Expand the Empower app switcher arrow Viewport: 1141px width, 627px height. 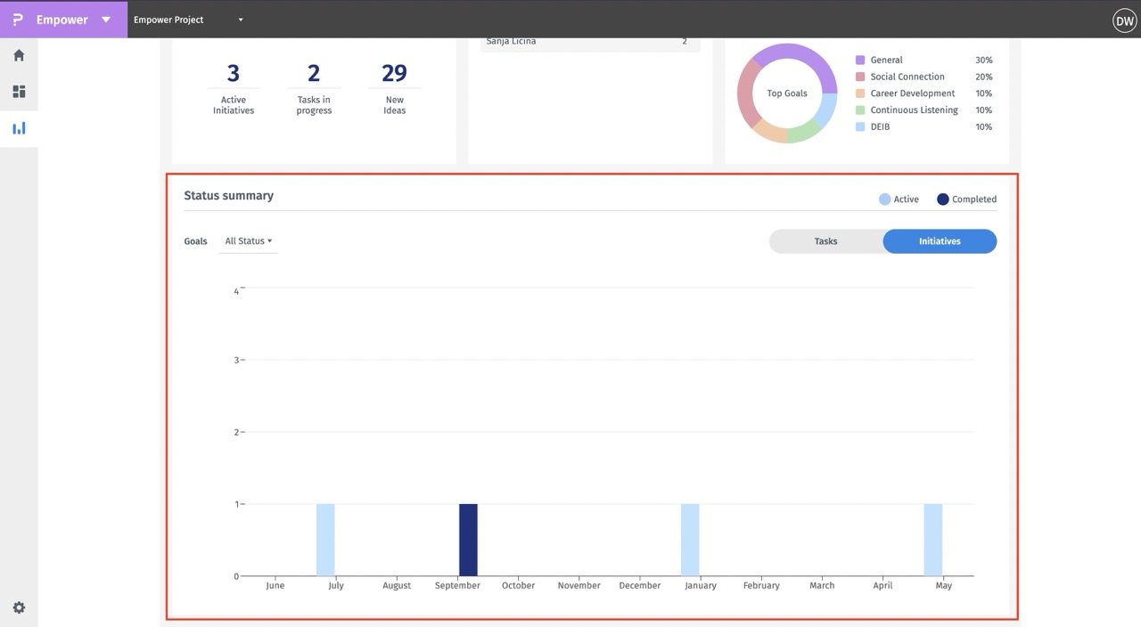click(106, 20)
